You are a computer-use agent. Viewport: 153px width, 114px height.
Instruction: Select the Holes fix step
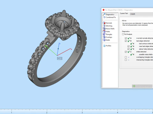(x=108, y=31)
